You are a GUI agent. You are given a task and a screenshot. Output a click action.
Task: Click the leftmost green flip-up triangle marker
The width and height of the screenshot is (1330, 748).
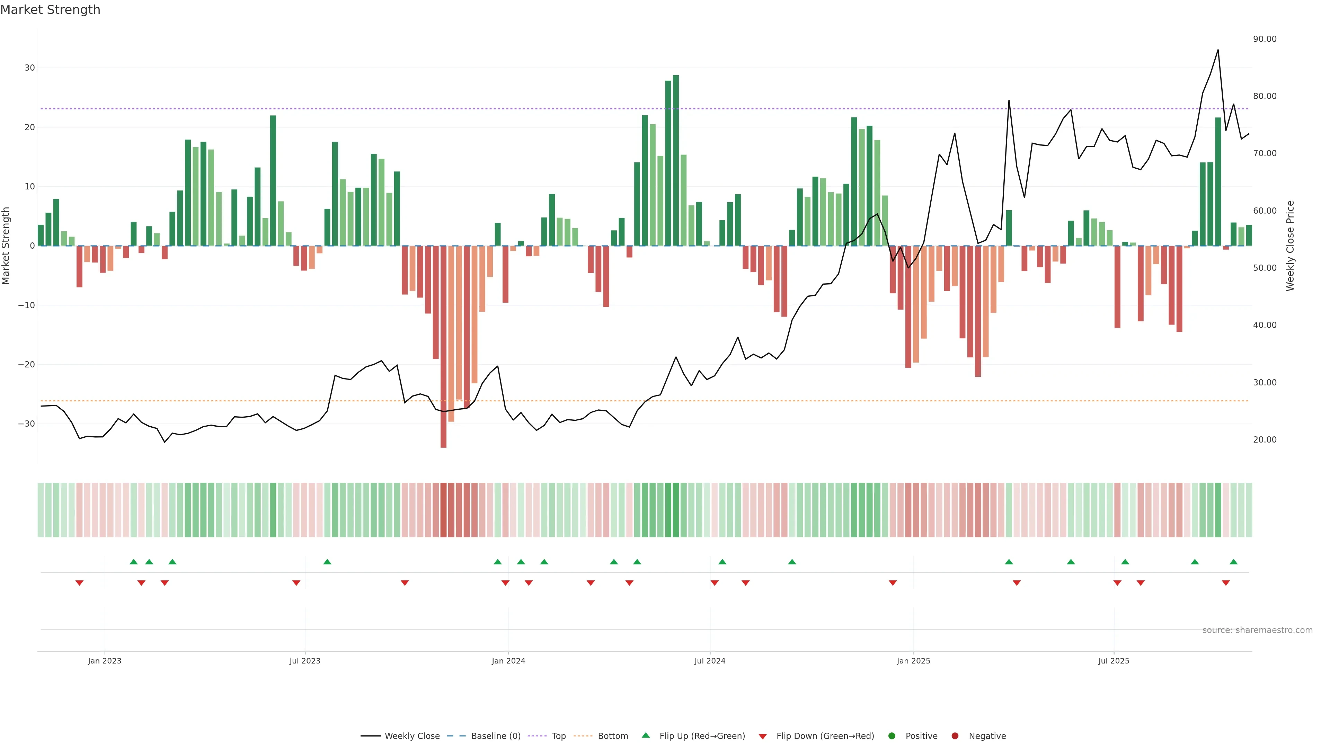(x=134, y=562)
